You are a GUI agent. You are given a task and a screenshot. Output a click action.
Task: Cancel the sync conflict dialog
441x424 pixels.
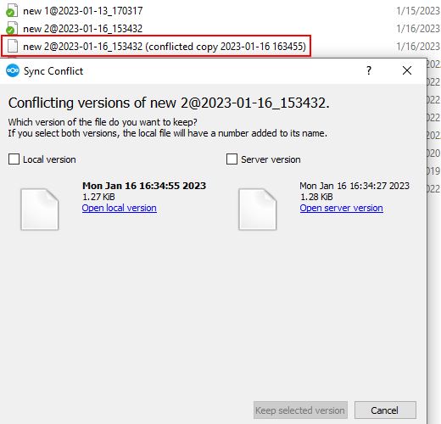[x=385, y=410]
